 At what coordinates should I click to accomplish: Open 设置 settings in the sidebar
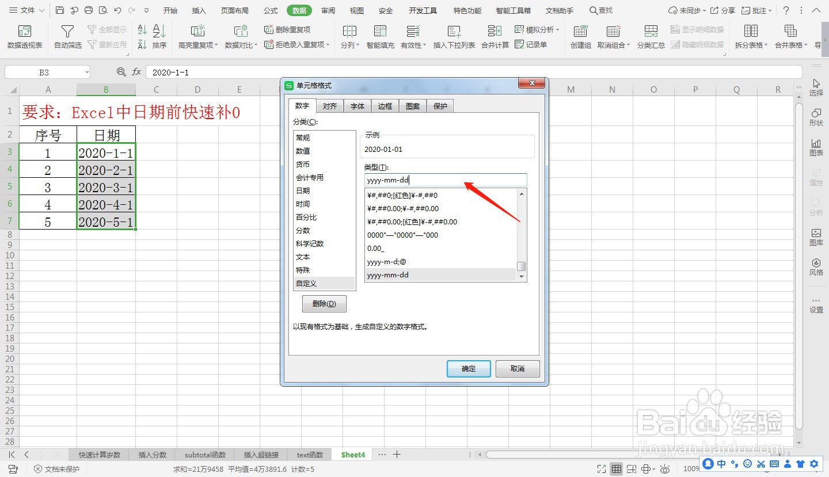816,305
